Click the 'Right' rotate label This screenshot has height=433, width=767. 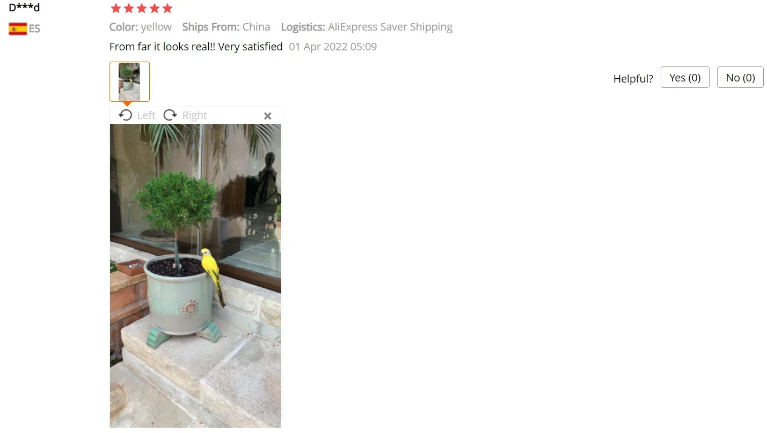tap(194, 115)
